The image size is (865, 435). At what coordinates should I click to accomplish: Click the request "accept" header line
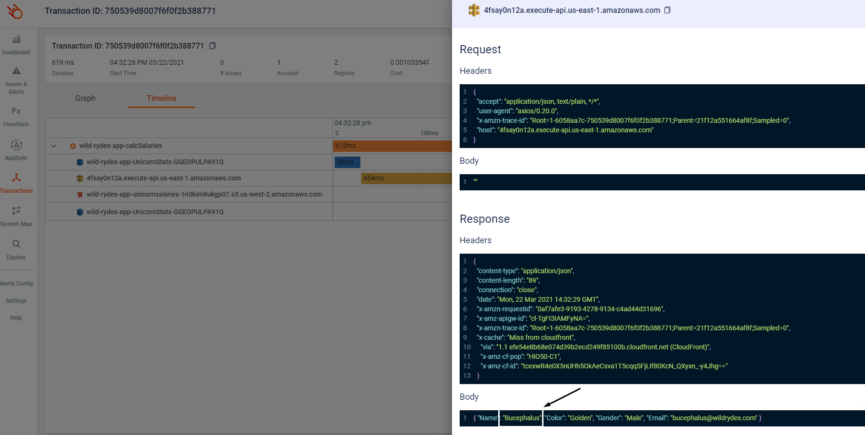[x=538, y=101]
